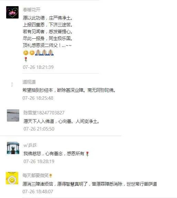The width and height of the screenshot is (177, 198).
Task: Open username 每天都要微笑
Action: [35, 175]
